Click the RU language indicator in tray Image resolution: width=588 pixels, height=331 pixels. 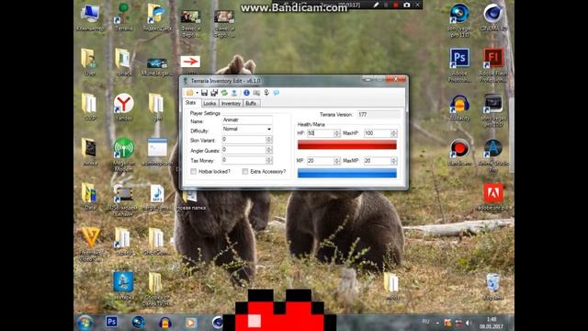(425, 322)
